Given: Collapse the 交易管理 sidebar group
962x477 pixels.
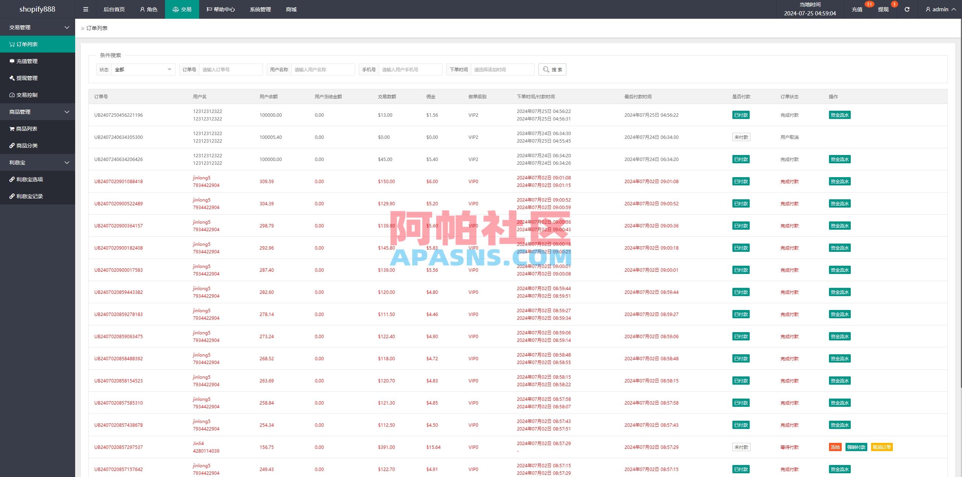Looking at the screenshot, I should (38, 27).
